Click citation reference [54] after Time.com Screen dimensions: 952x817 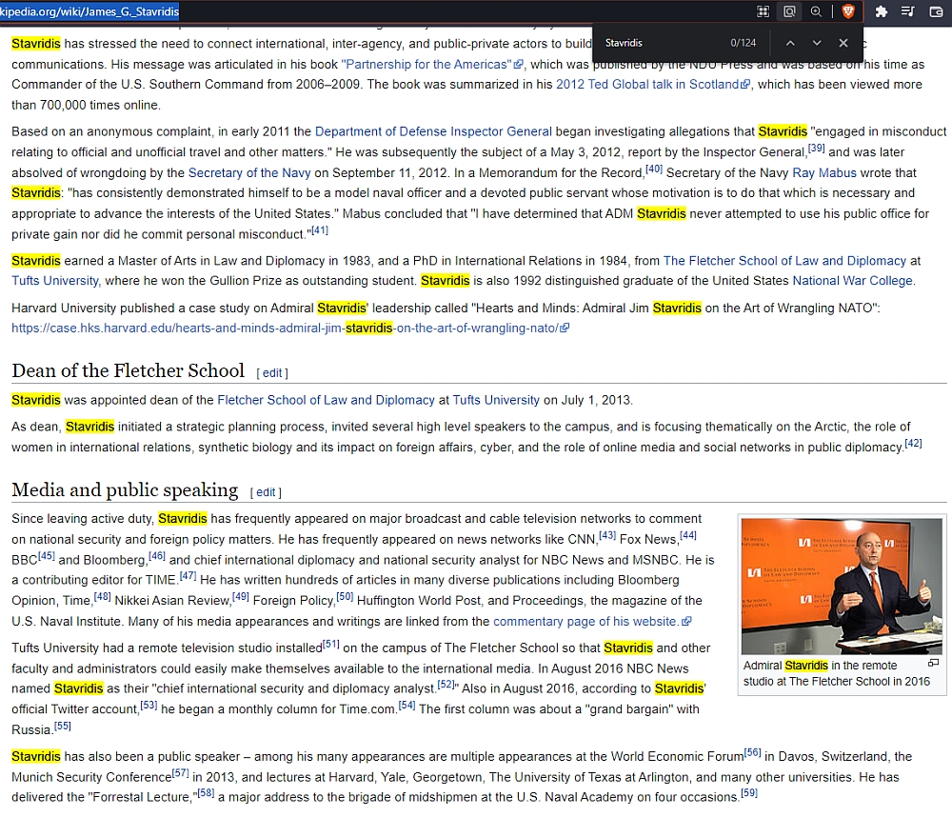coord(407,706)
